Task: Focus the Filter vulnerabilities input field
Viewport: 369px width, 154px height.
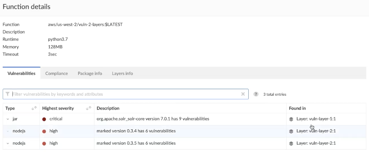Action: tap(126, 94)
